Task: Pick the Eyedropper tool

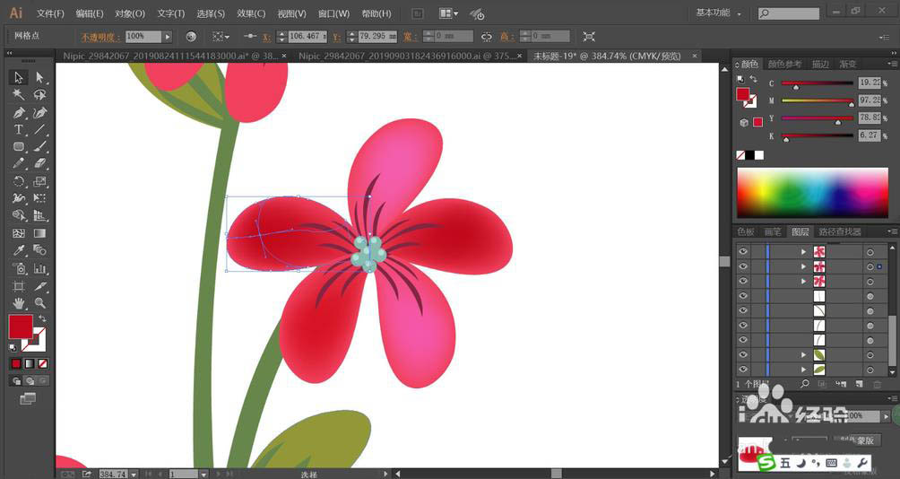Action: click(x=19, y=250)
